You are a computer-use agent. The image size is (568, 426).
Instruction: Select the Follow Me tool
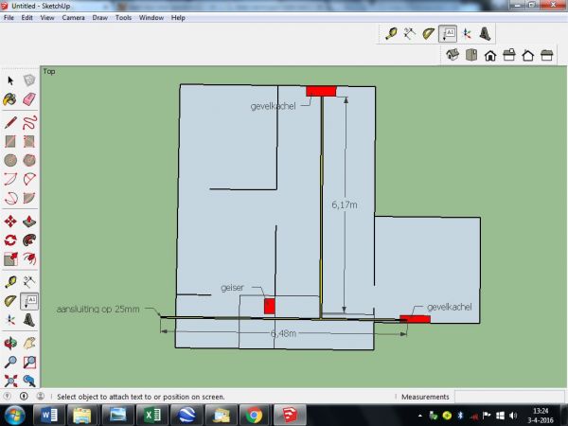coord(29,240)
